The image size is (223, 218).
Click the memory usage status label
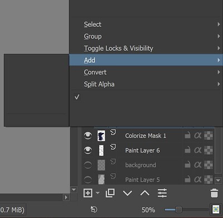click(x=12, y=210)
